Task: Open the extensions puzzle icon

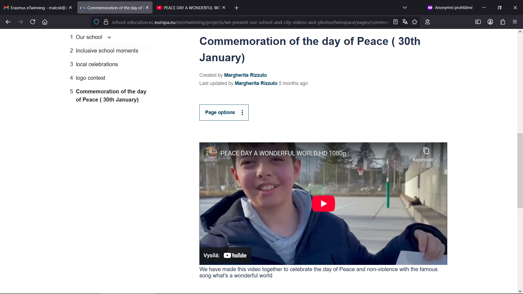Action: 503,22
